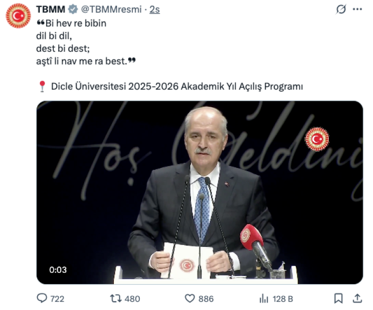Click the blue verified badge
The width and height of the screenshot is (373, 310).
coord(73,9)
